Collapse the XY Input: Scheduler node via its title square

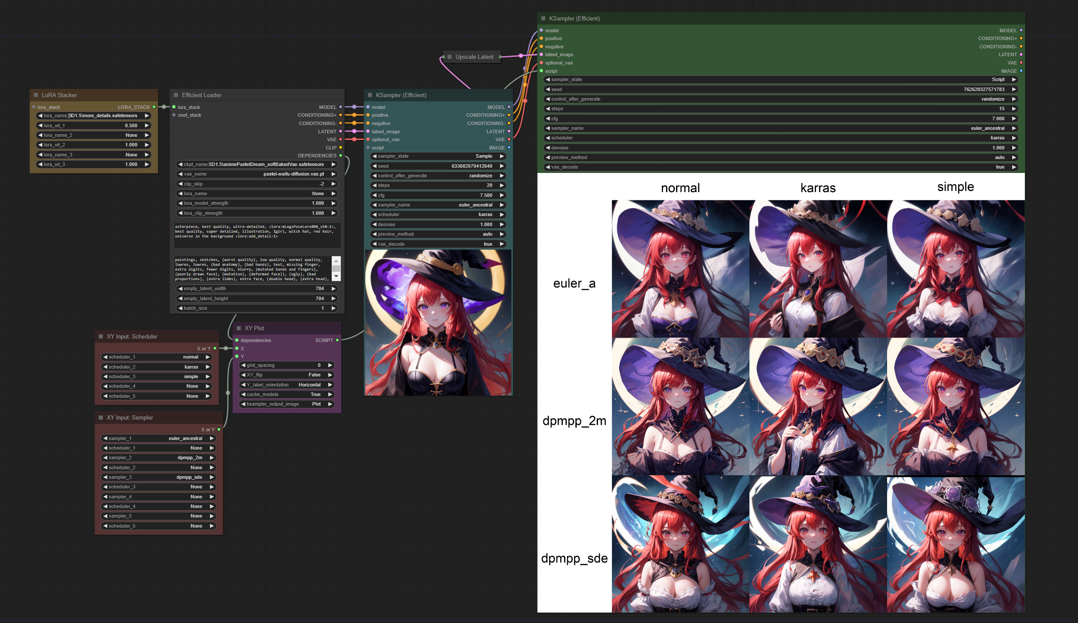click(101, 336)
